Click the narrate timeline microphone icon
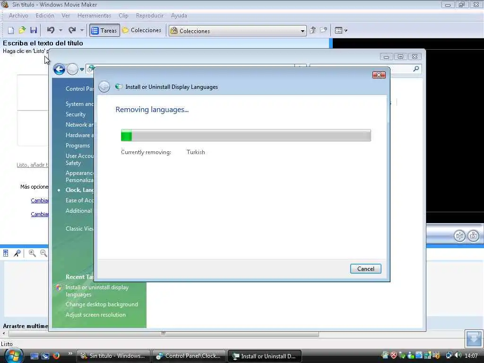The height and width of the screenshot is (363, 484). point(17,253)
